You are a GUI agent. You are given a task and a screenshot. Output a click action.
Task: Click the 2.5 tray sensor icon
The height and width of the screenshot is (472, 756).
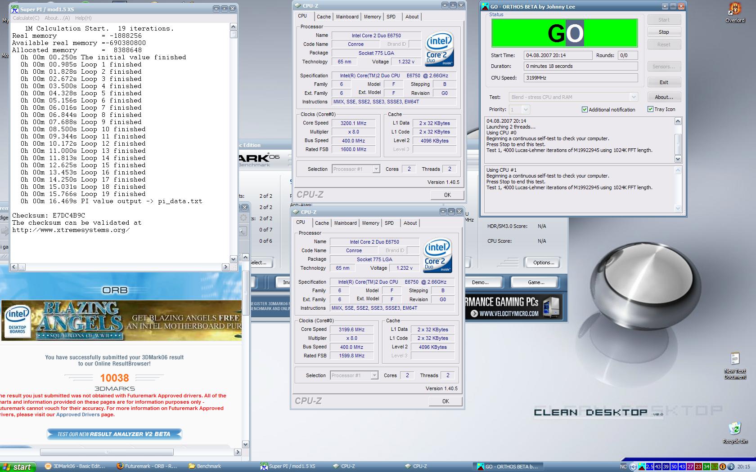(x=650, y=467)
